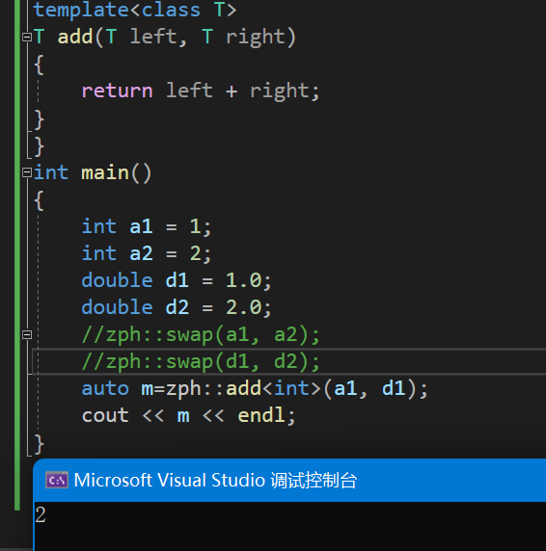Click the double d1 = 1.0 line
This screenshot has height=551, width=546.
coord(177,280)
